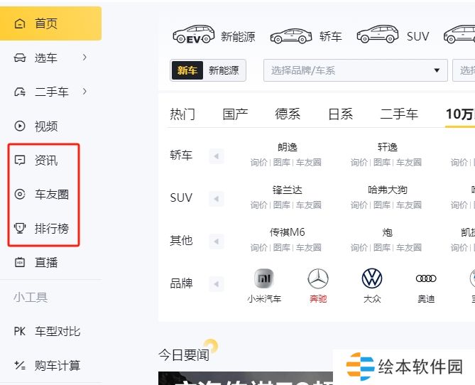Open the 视频 video play icon
The width and height of the screenshot is (475, 385).
tap(20, 126)
